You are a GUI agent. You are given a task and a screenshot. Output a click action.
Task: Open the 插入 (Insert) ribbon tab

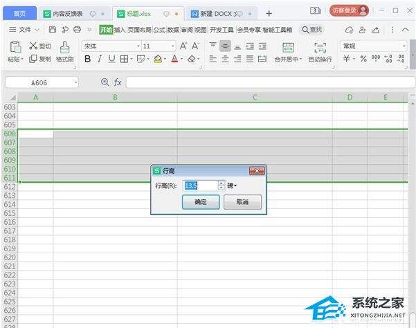click(120, 30)
